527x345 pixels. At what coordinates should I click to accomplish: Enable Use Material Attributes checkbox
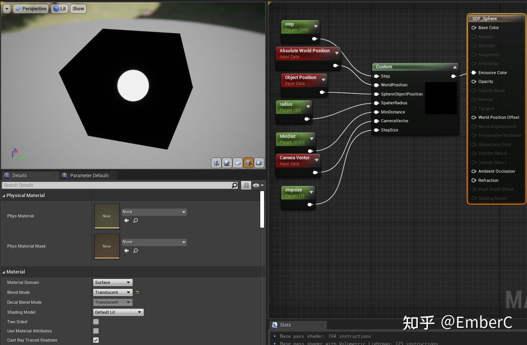pos(96,331)
